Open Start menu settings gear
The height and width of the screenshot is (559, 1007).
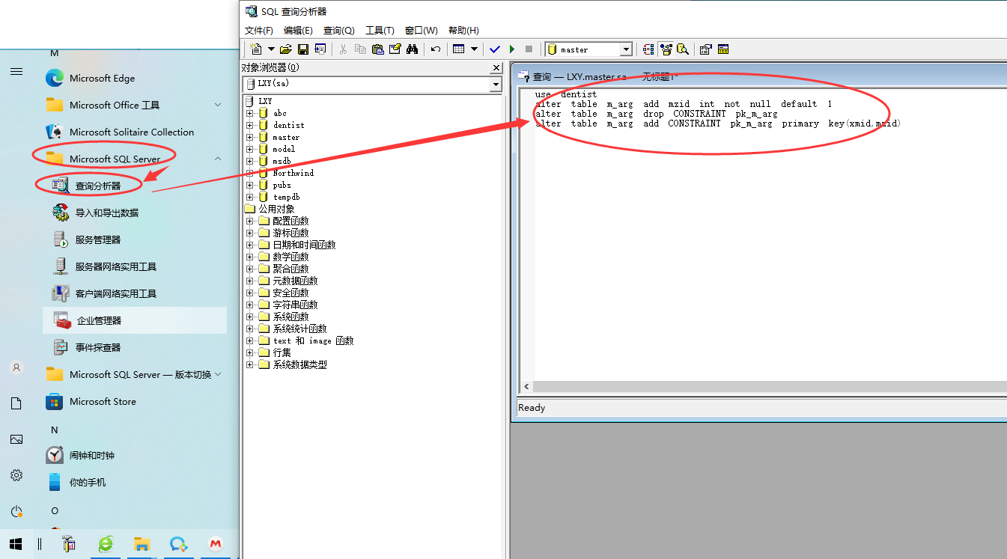point(16,475)
